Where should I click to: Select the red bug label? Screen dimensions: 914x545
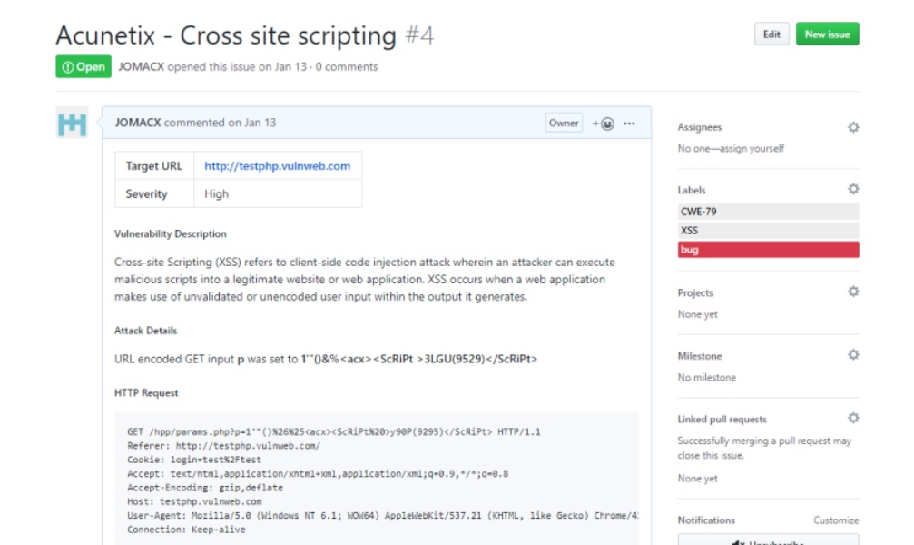[x=768, y=250]
